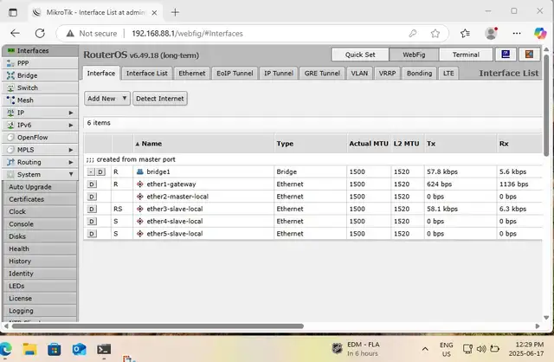
Task: Refresh the browser page
Action: [40, 33]
